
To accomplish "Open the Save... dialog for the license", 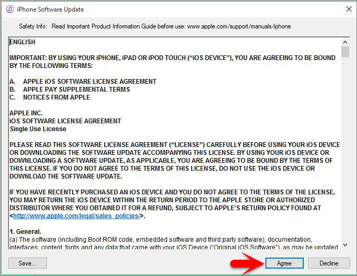I will click(x=27, y=263).
